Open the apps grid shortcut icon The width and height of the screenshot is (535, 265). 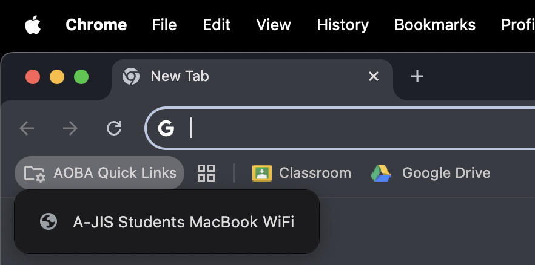206,173
